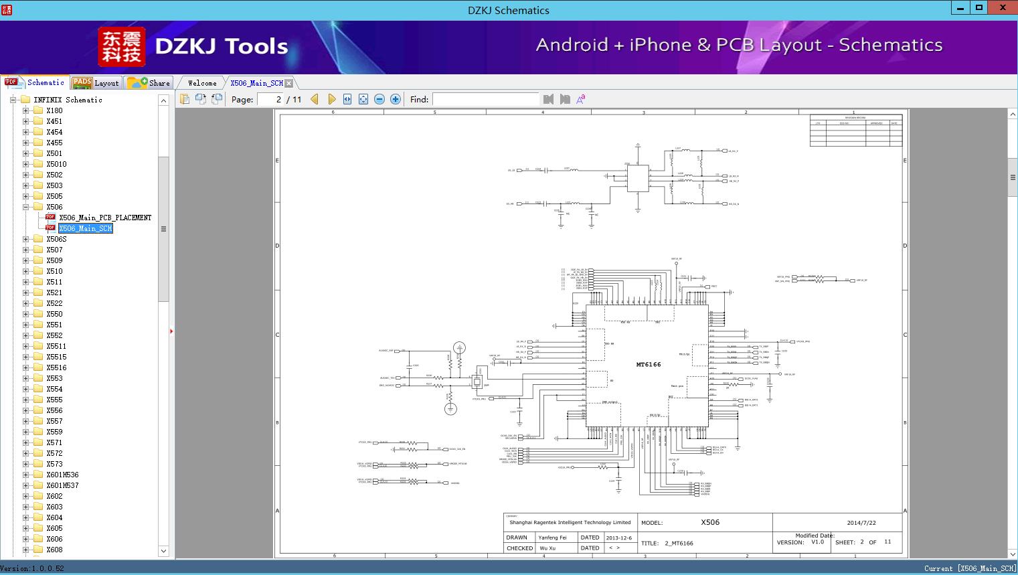Open X506_Main_PCB_PLACEMENT file
1018x575 pixels.
click(105, 218)
